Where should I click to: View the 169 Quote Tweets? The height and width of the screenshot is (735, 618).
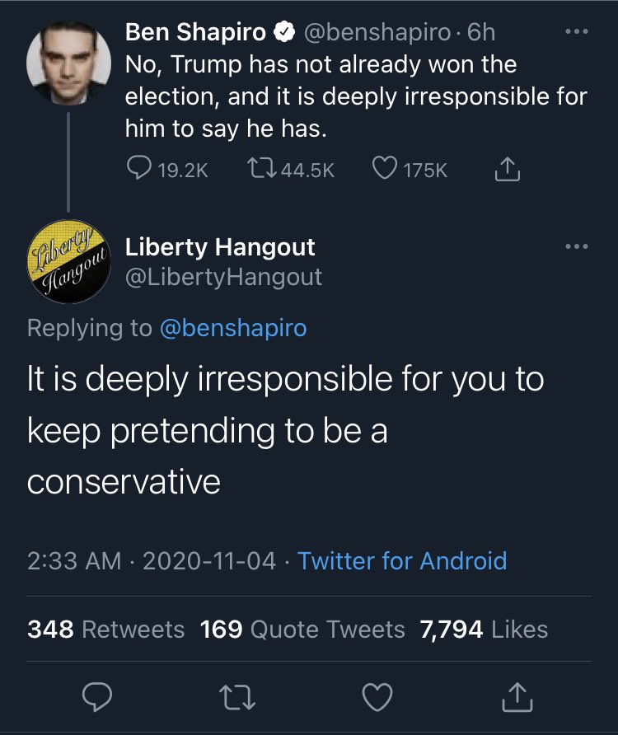pos(302,630)
